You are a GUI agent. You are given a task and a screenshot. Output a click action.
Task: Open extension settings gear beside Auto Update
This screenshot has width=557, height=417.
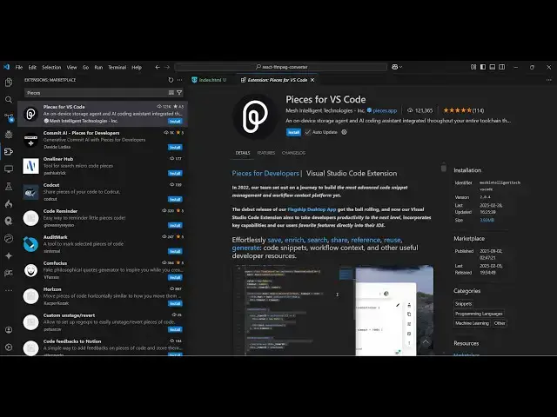click(x=344, y=132)
